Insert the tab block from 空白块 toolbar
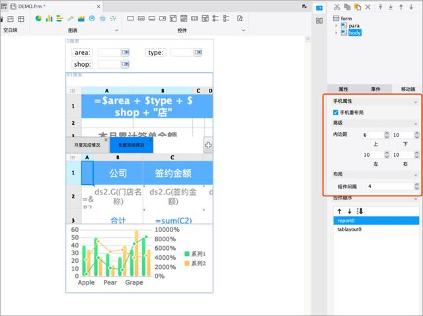Screen dimensions: 423x316 [x=11, y=19]
